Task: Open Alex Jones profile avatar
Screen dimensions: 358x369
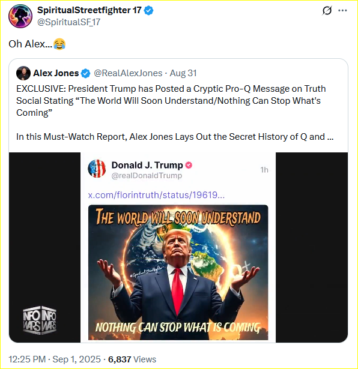Action: pos(23,73)
